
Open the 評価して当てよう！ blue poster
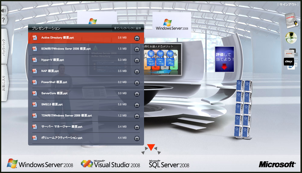tap(224, 59)
